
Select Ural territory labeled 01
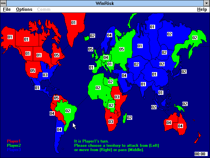click(140, 46)
